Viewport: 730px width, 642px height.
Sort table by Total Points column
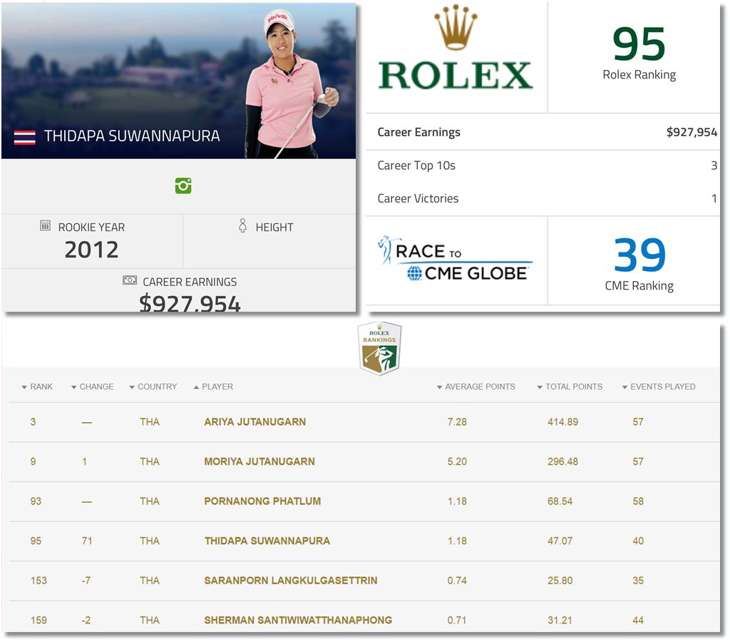570,387
